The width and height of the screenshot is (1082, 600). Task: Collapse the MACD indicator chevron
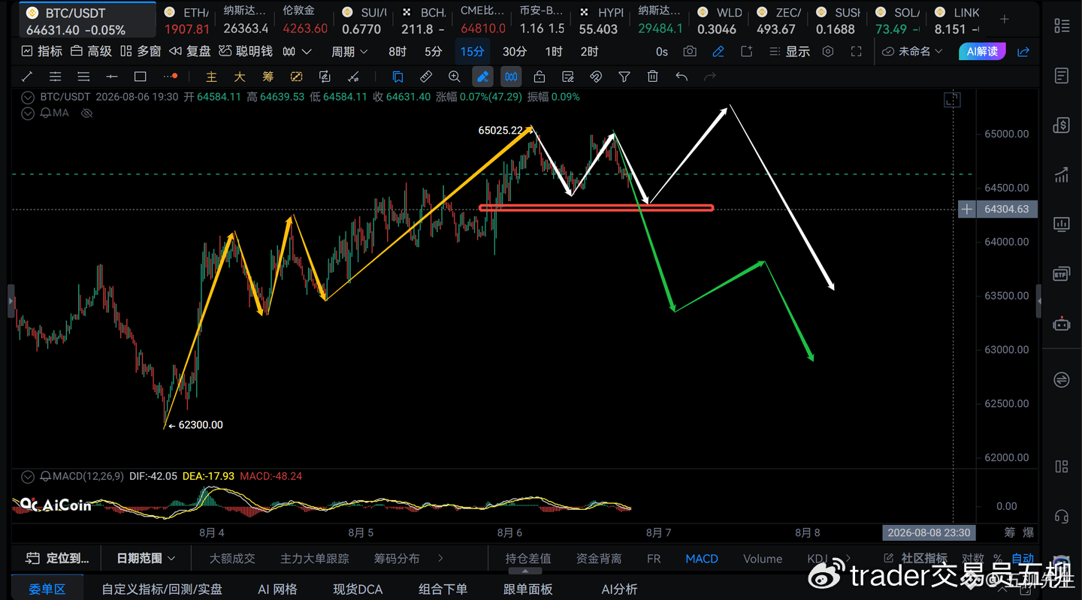click(28, 476)
